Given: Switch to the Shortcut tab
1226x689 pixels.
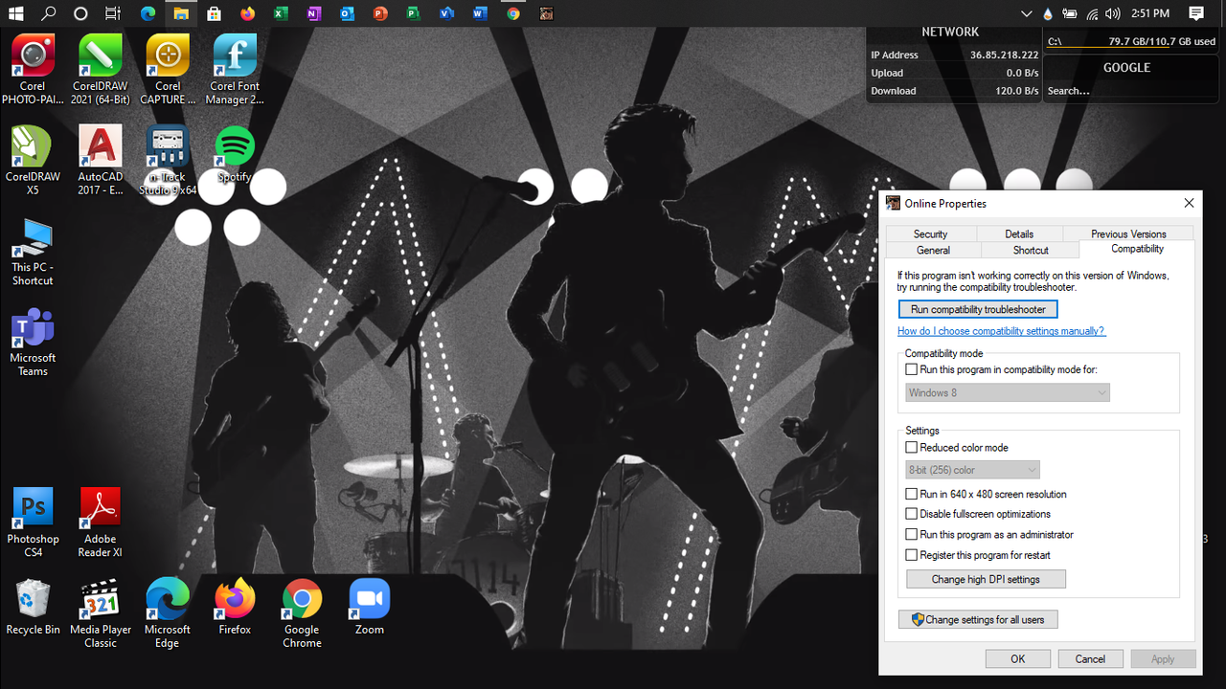Looking at the screenshot, I should (1031, 250).
